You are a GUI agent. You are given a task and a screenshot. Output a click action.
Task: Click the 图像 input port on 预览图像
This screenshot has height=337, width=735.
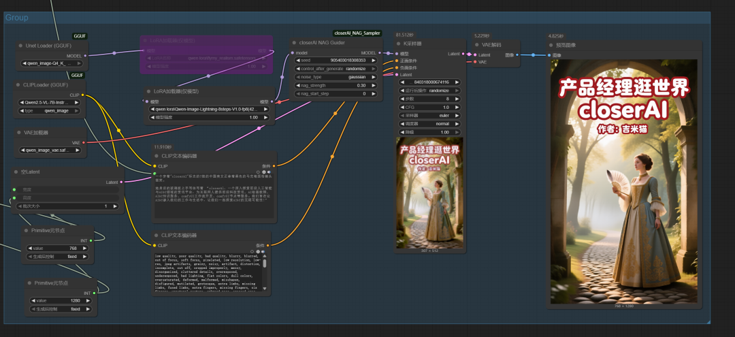pyautogui.click(x=550, y=55)
